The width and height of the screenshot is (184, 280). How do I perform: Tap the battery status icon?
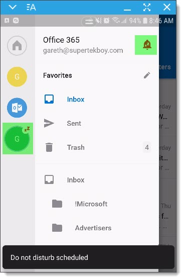[145, 21]
